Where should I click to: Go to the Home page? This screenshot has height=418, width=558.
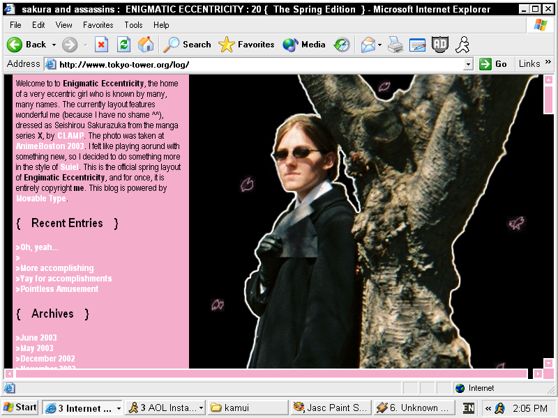[x=146, y=45]
